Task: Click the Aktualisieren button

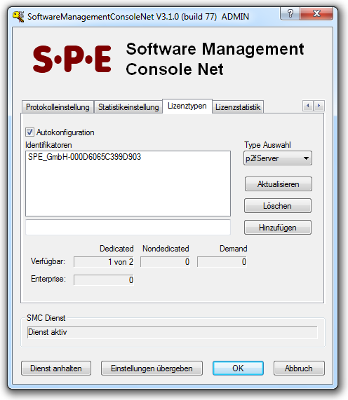Action: (279, 184)
